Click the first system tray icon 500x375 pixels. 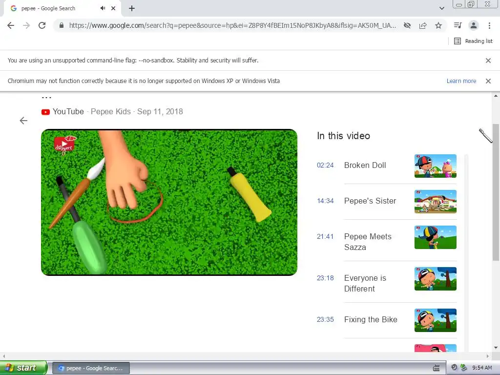click(x=455, y=368)
